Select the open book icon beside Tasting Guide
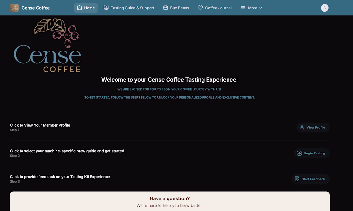353x211 pixels. click(106, 8)
